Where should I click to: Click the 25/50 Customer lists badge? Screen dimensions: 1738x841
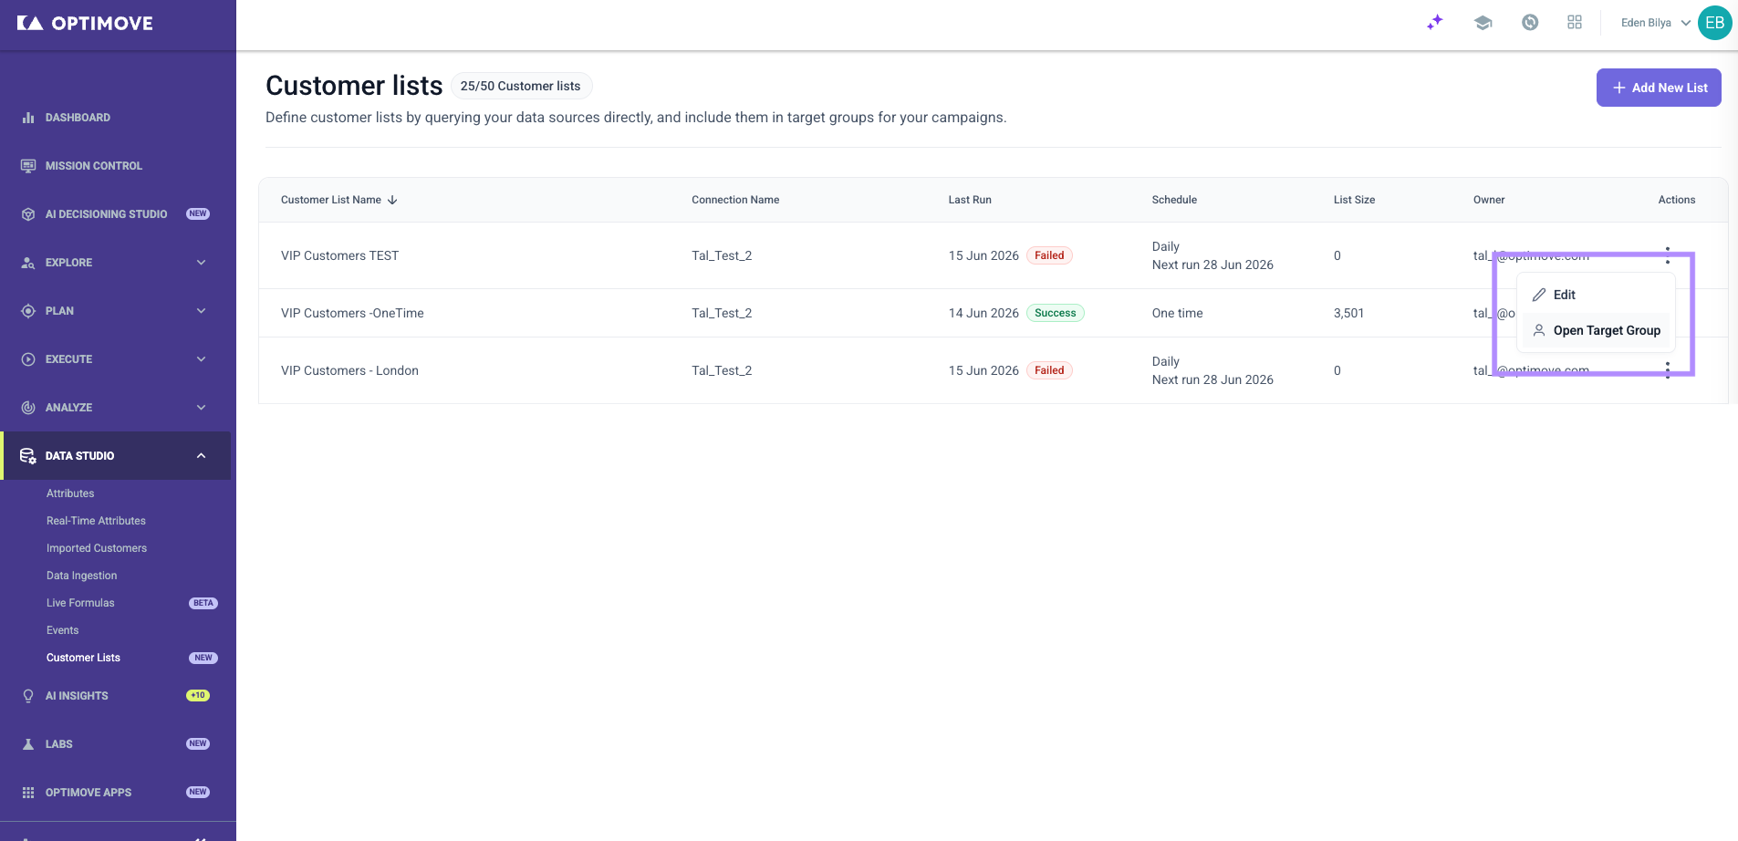point(521,86)
